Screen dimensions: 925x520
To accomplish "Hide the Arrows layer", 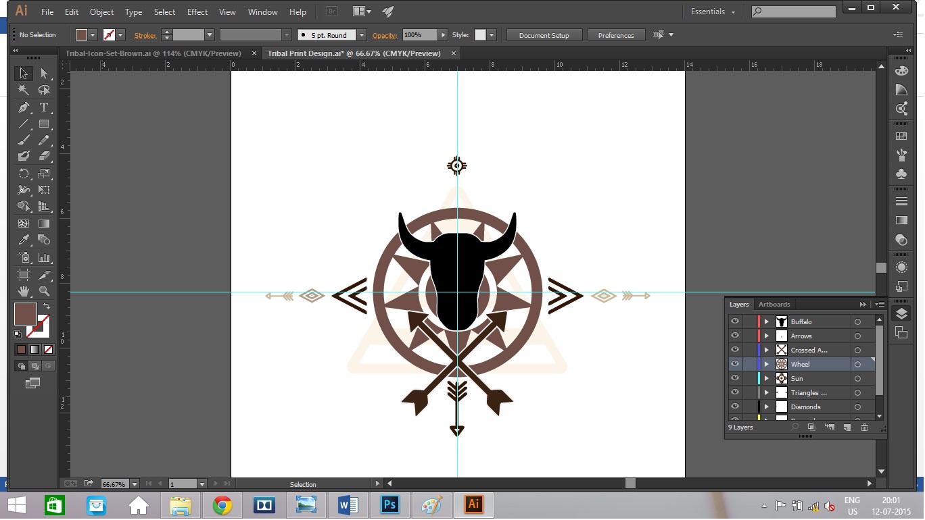I will (x=735, y=336).
